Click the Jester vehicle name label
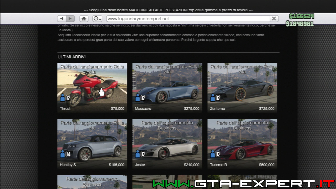The width and height of the screenshot is (336, 189). click(140, 165)
